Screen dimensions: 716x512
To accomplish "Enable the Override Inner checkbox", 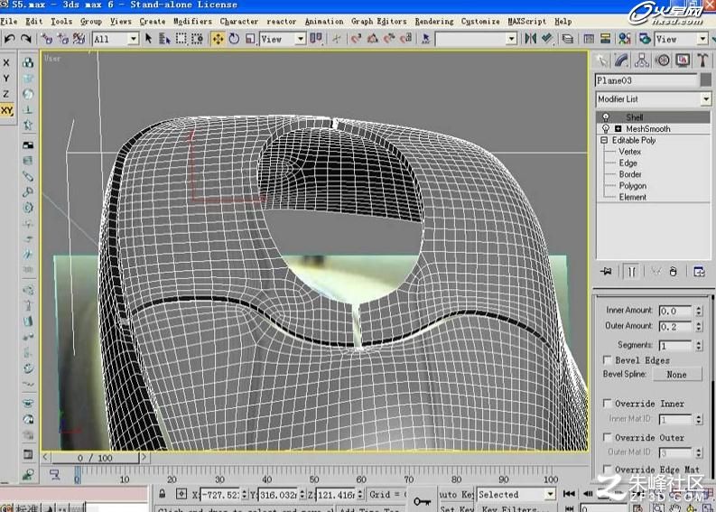I will click(x=608, y=404).
